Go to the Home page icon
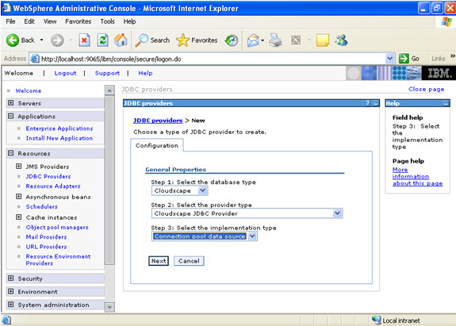456x326 pixels. (x=121, y=40)
